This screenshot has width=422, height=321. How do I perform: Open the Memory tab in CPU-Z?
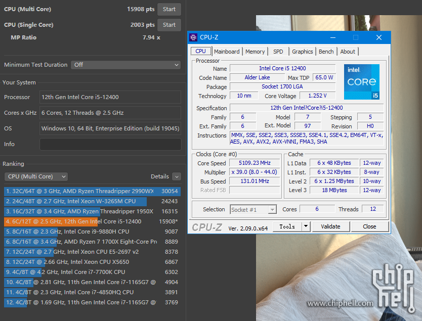(255, 52)
